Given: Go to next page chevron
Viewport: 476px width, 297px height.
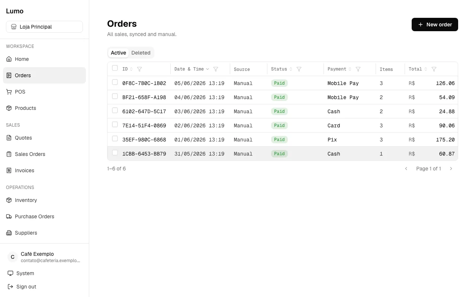Looking at the screenshot, I should [x=451, y=169].
